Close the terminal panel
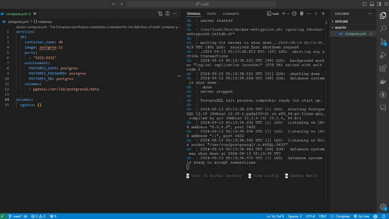389x219 pixels. point(323,14)
